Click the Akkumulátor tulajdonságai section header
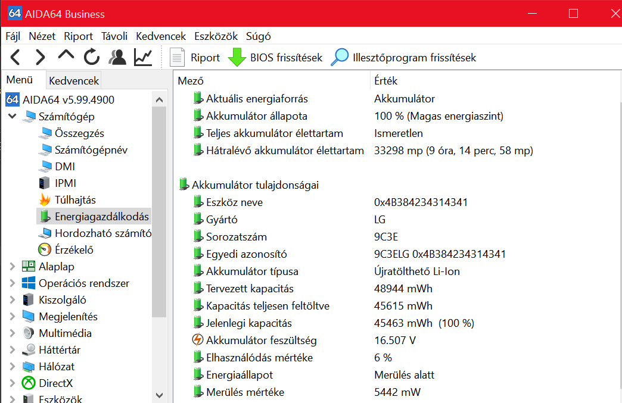The width and height of the screenshot is (622, 403). (255, 185)
